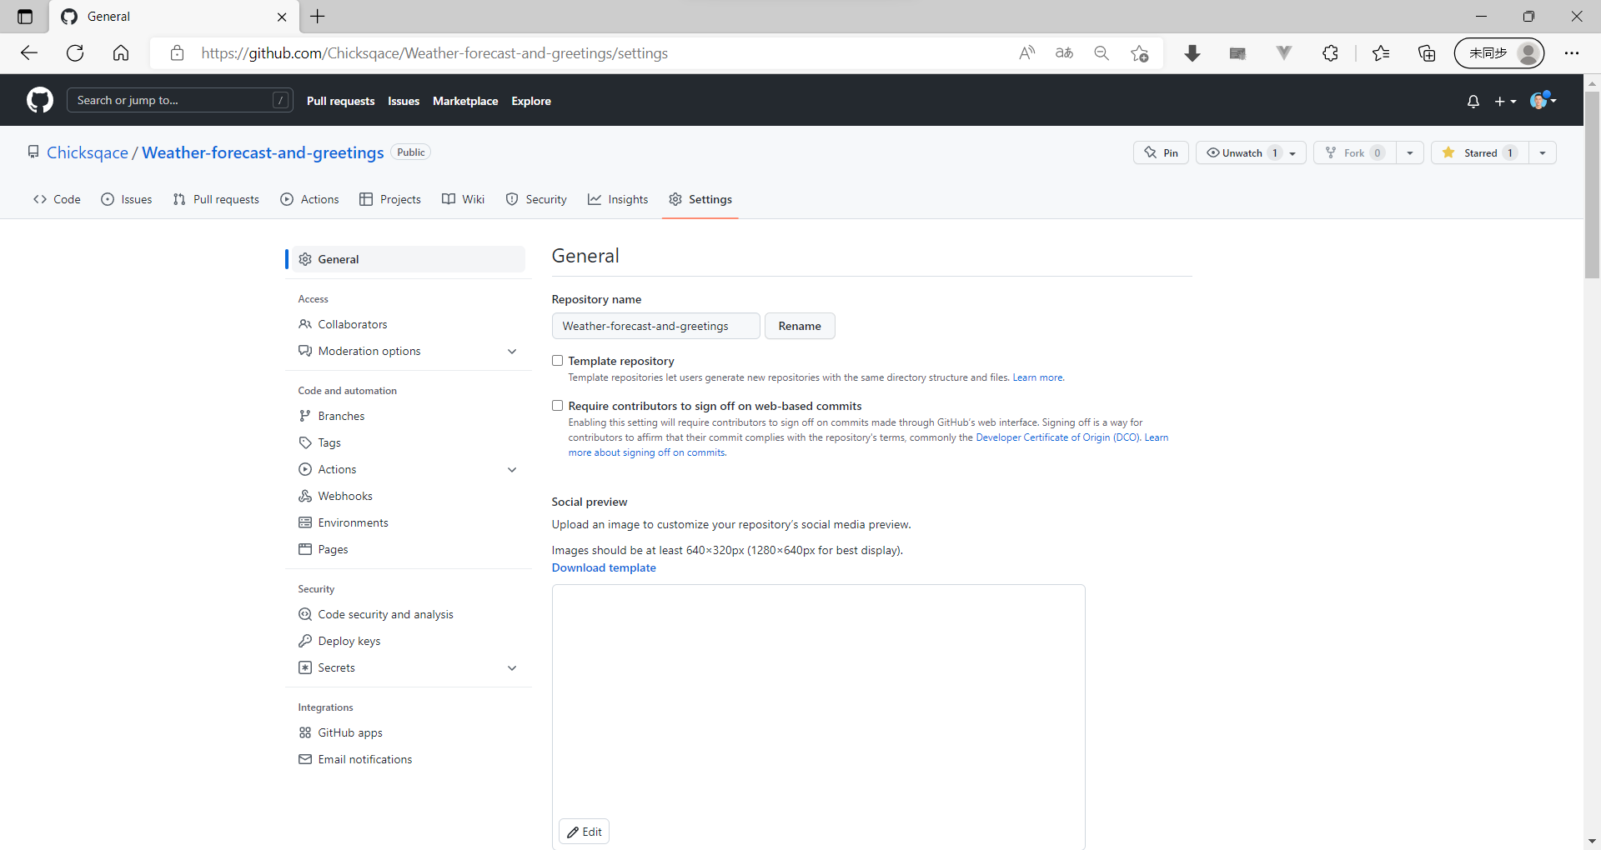Click the repository book icon beside Chicksqace
This screenshot has width=1601, height=850.
click(x=33, y=152)
